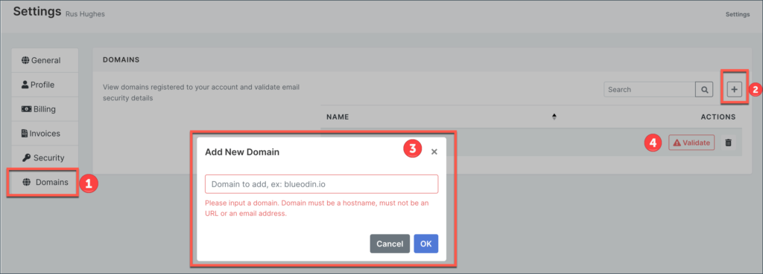Open the Invoices settings tab
Viewport: 763px width, 274px height.
click(45, 134)
